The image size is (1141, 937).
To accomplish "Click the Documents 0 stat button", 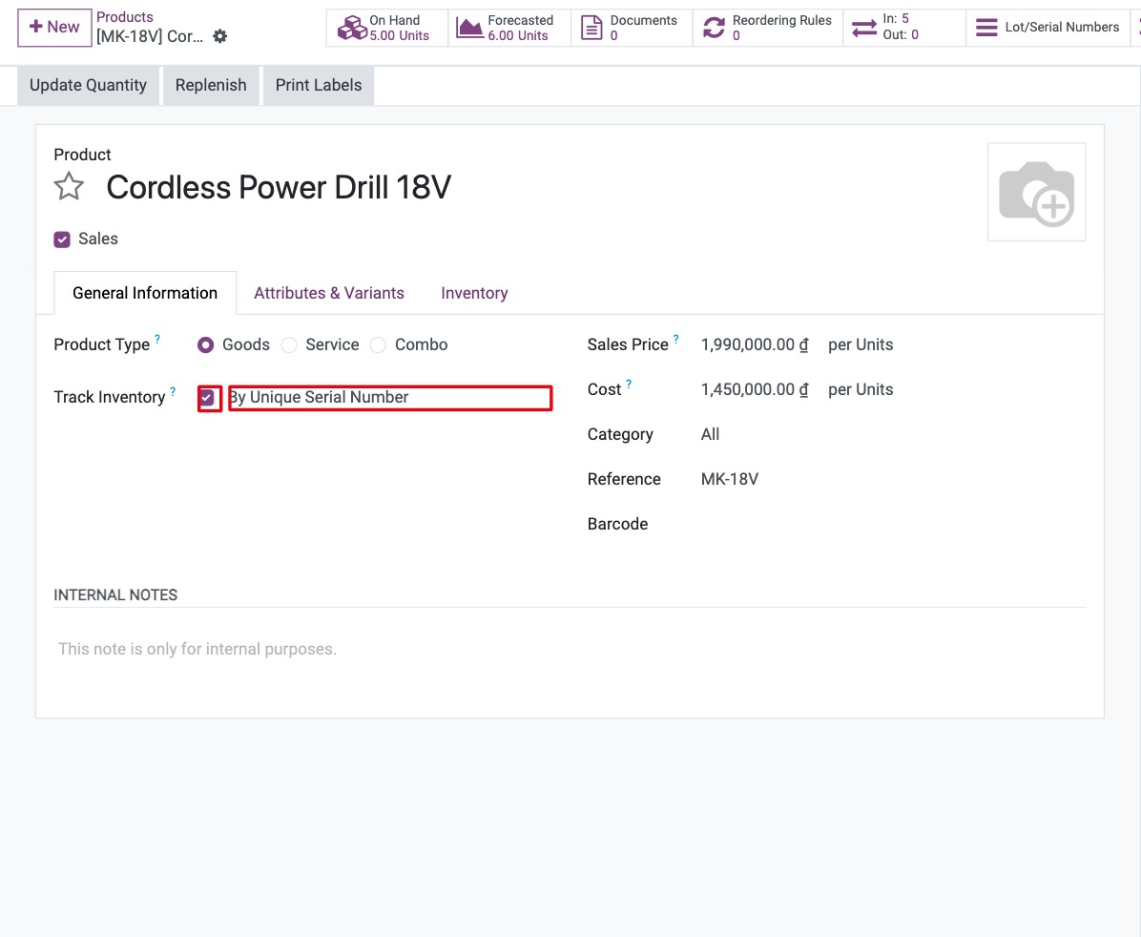I will tap(632, 28).
